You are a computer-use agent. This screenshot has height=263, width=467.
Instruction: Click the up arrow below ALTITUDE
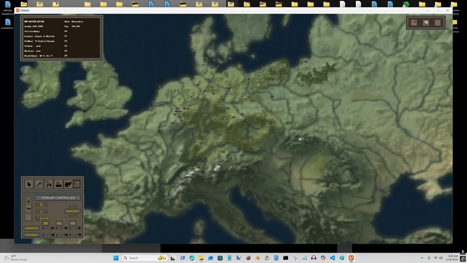[75, 216]
